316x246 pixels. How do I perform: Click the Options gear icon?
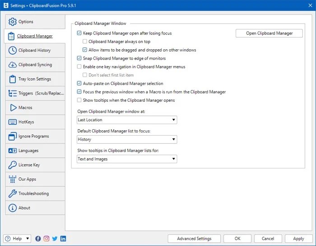pos(13,22)
